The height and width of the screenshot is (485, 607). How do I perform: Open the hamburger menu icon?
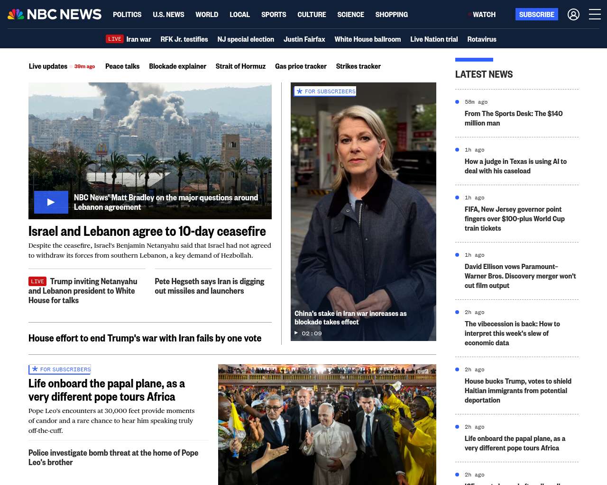click(x=595, y=15)
